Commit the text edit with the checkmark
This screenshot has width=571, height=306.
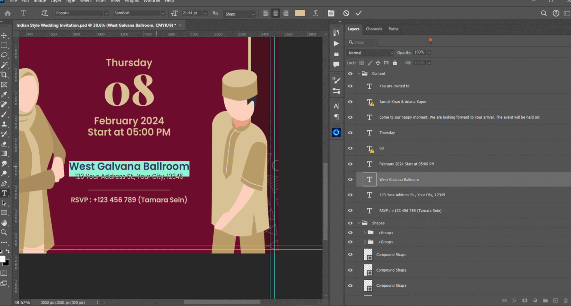[x=359, y=13]
